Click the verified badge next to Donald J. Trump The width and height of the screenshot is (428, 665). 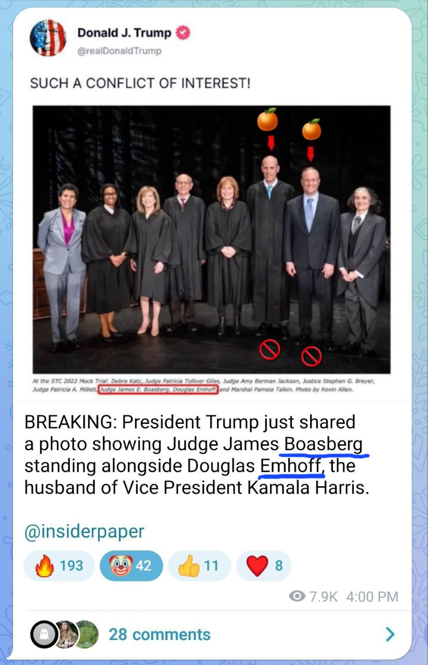click(184, 33)
